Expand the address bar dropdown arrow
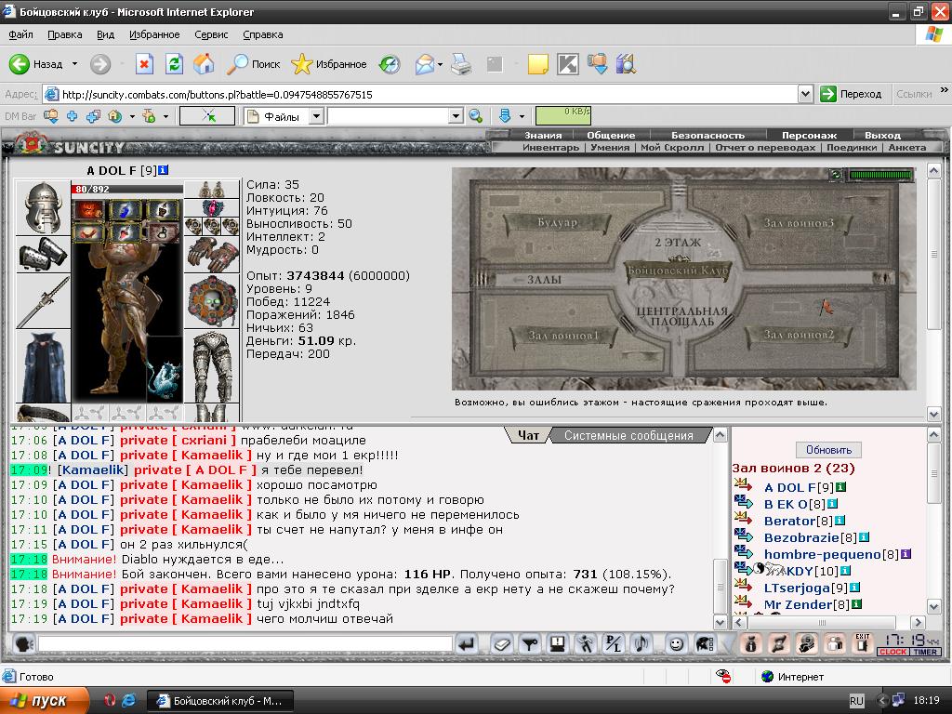 (805, 94)
